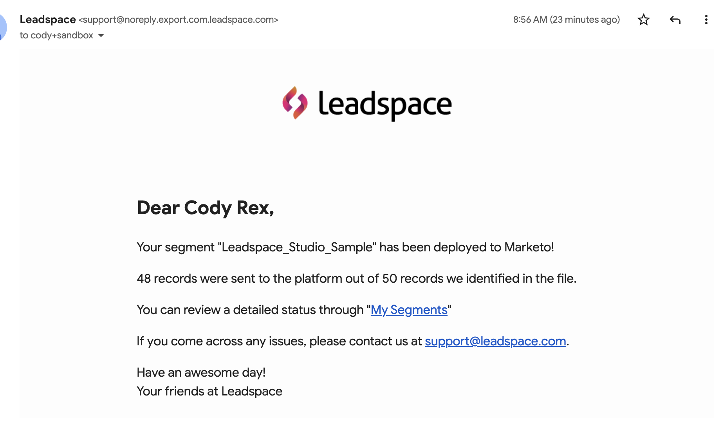Click the 8:56 AM timestamp
The height and width of the screenshot is (426, 722).
coord(567,20)
